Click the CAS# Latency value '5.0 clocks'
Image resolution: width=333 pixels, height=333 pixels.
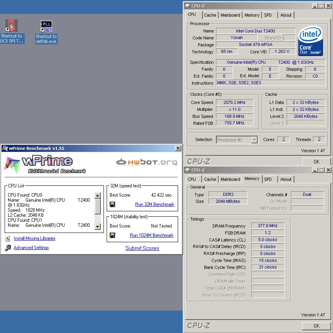(x=268, y=240)
